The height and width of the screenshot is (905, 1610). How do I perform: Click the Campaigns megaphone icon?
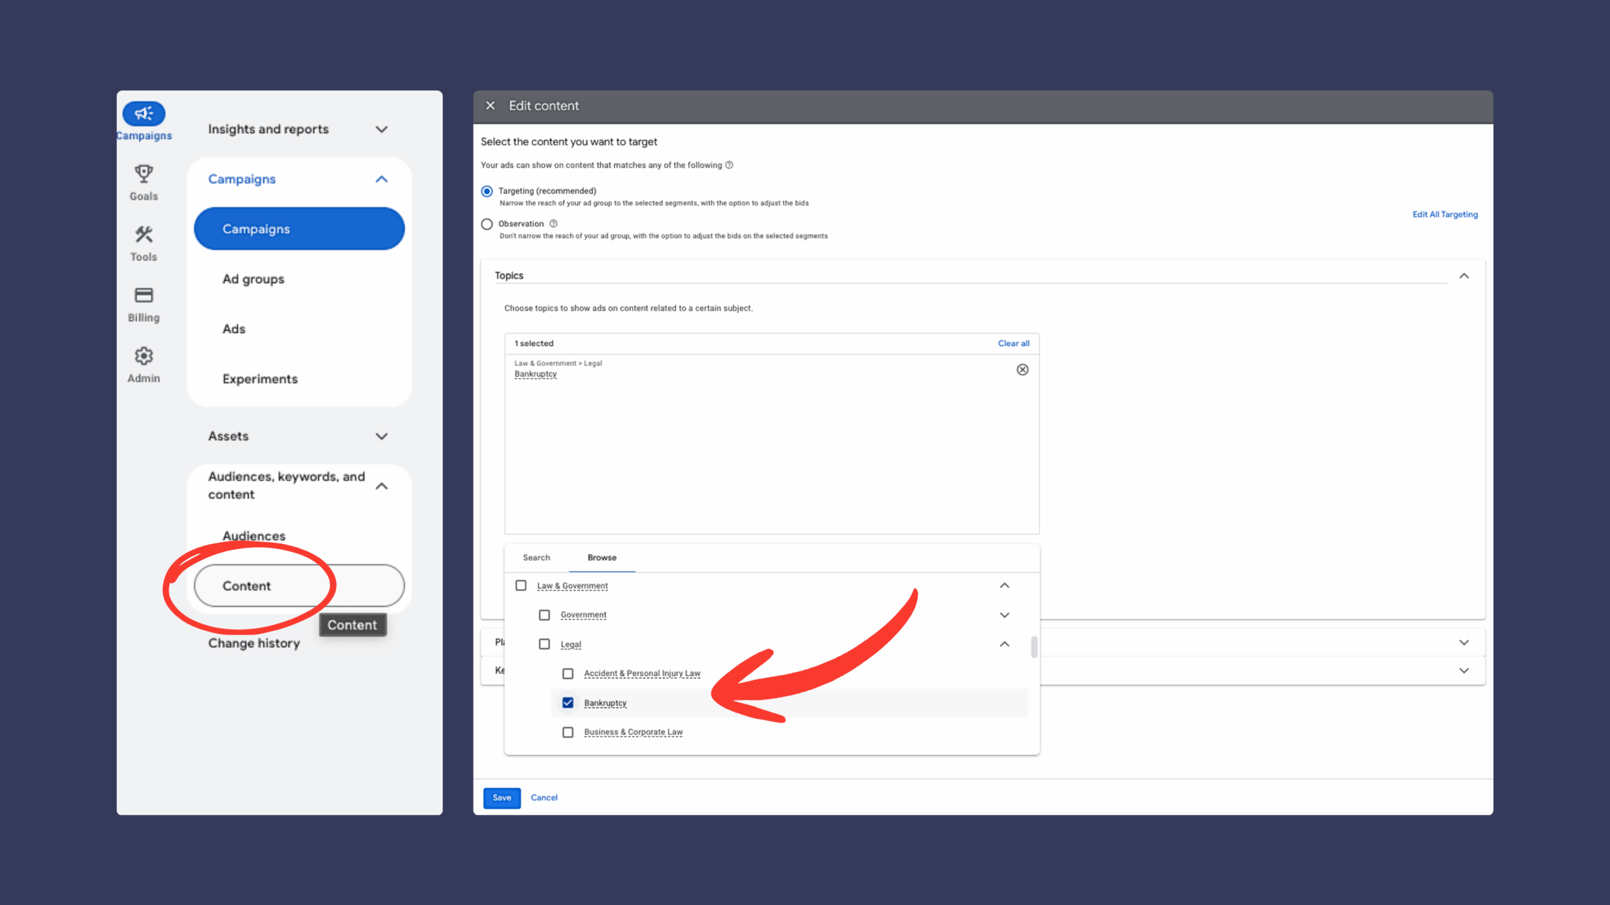(143, 114)
